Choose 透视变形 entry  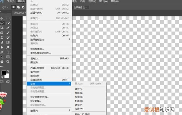49,76
